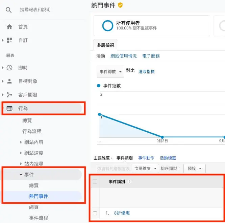
Task: Expand the 自訂 section arrow
Action: [x=3, y=40]
